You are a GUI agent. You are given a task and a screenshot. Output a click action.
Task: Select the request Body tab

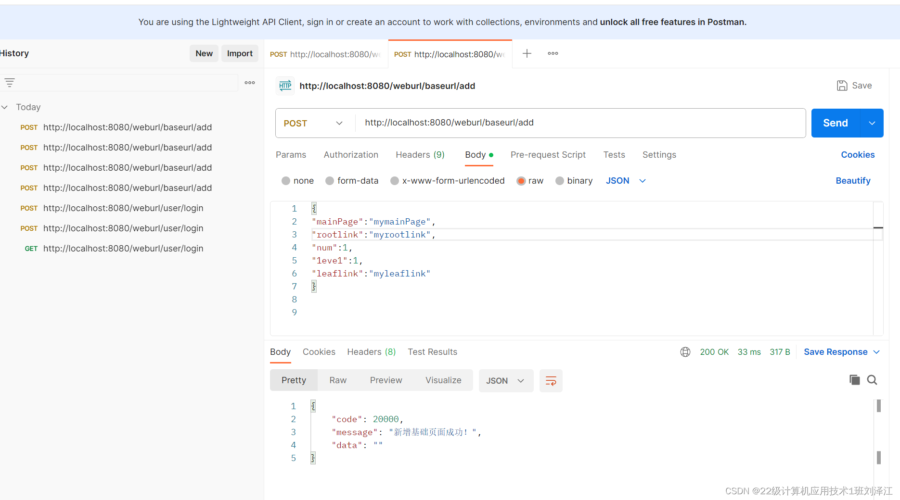479,155
